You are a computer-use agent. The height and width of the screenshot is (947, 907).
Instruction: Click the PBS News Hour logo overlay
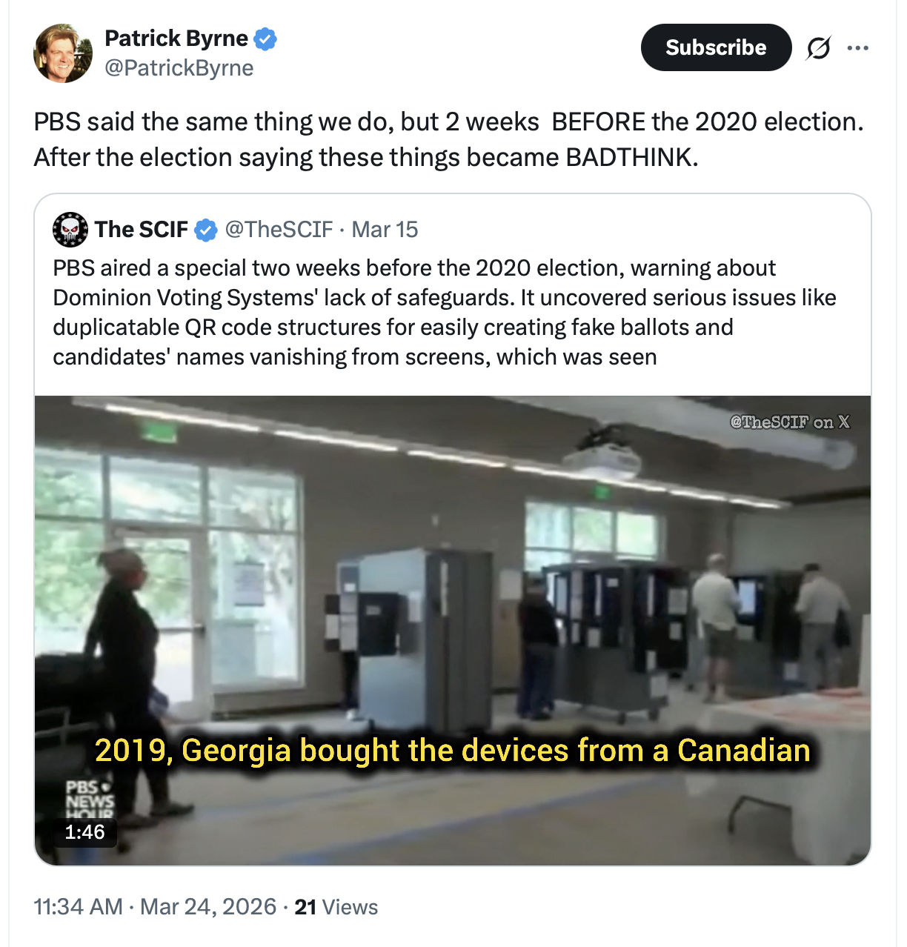point(89,800)
